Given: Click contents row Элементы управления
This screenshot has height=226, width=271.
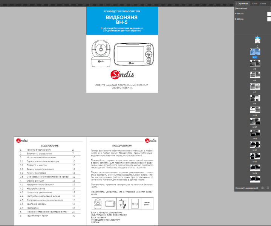Looking at the screenshot, I should (50, 154).
